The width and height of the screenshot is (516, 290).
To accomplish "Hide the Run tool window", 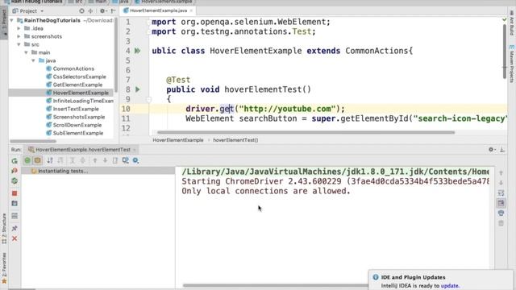I will [x=501, y=149].
